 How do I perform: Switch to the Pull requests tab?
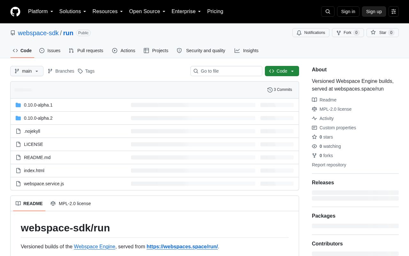click(86, 51)
